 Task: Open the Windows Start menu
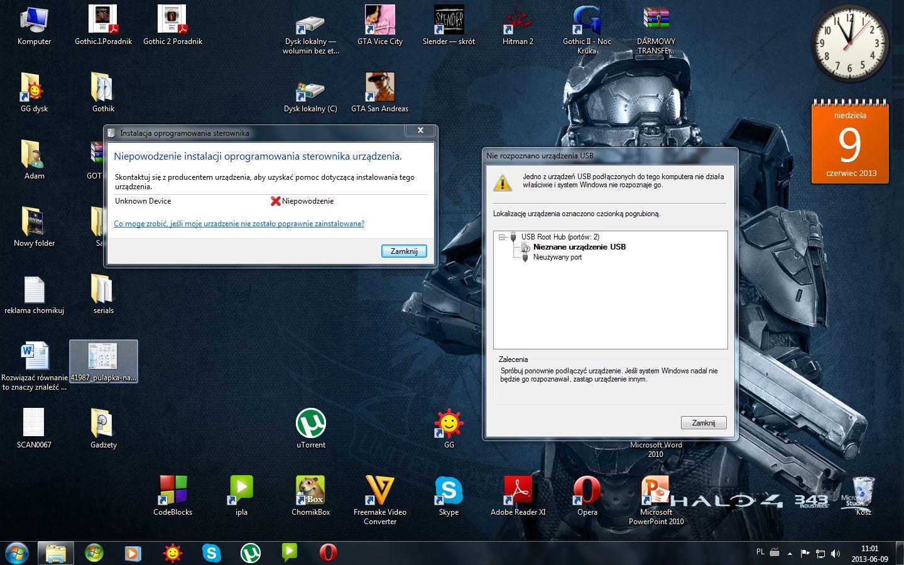17,553
